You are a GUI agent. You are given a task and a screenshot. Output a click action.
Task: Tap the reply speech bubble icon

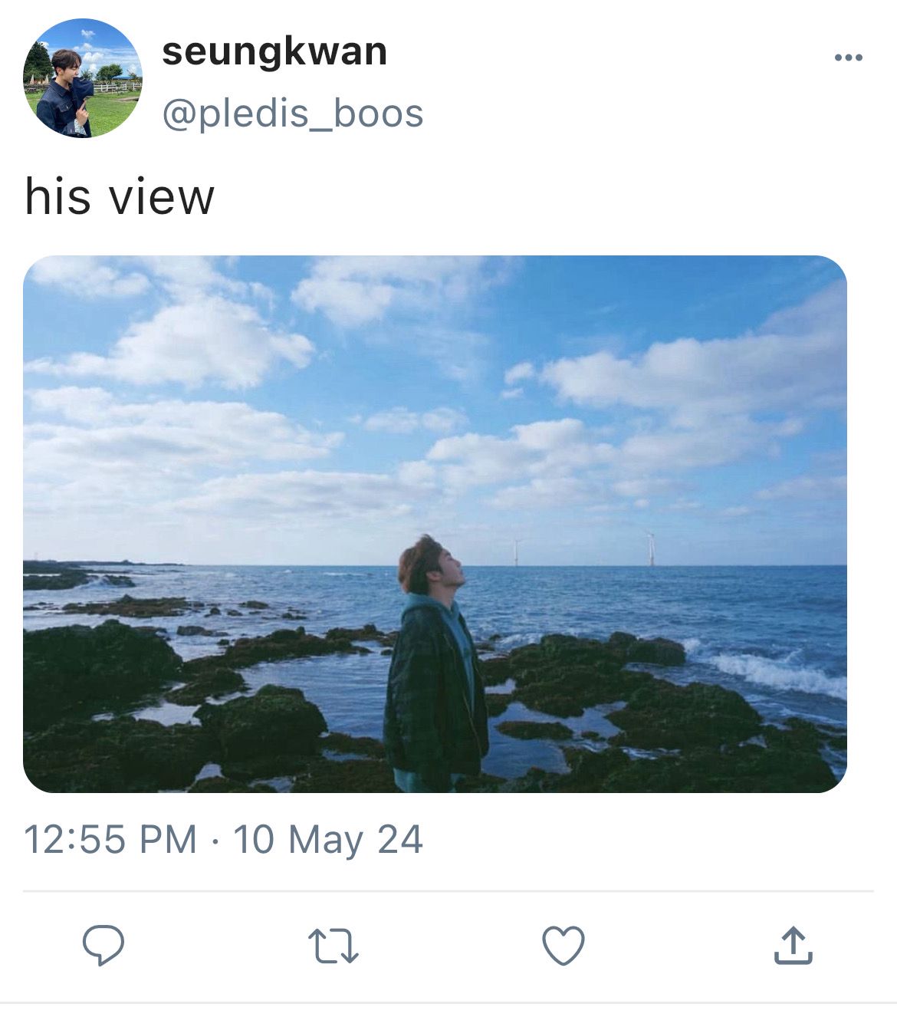tap(103, 945)
